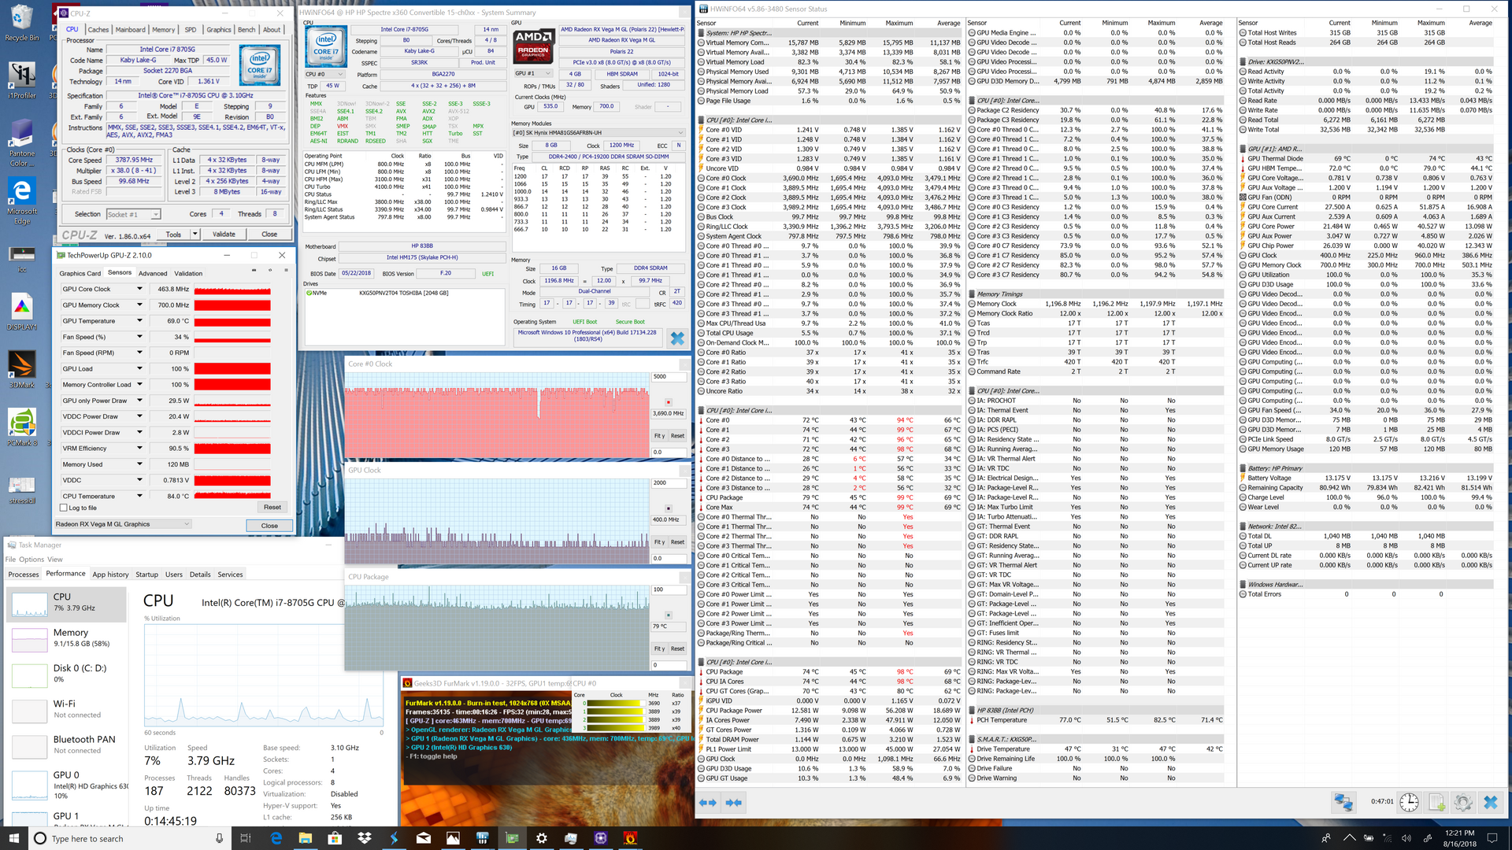1512x850 pixels.
Task: Open Memory Modules SK Hynix dropdown
Action: 598,133
